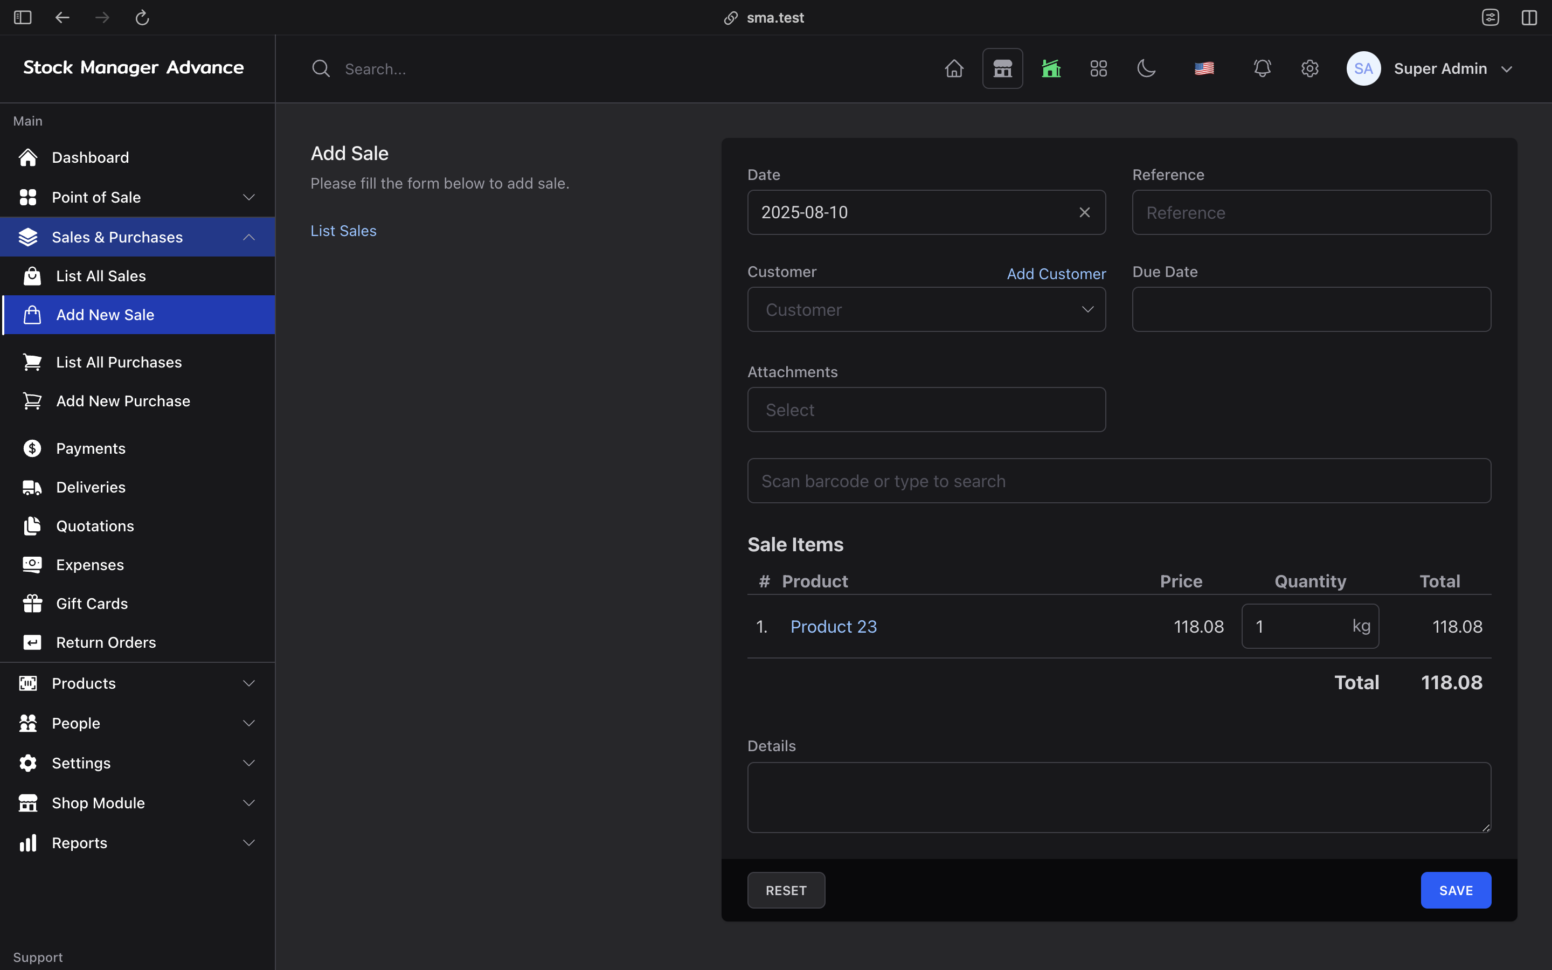Toggle dark mode moon icon
The height and width of the screenshot is (970, 1552).
1146,68
